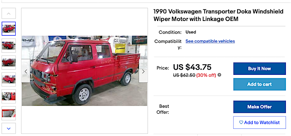Select the first red truck thumbnail
The width and height of the screenshot is (291, 136).
(9, 29)
